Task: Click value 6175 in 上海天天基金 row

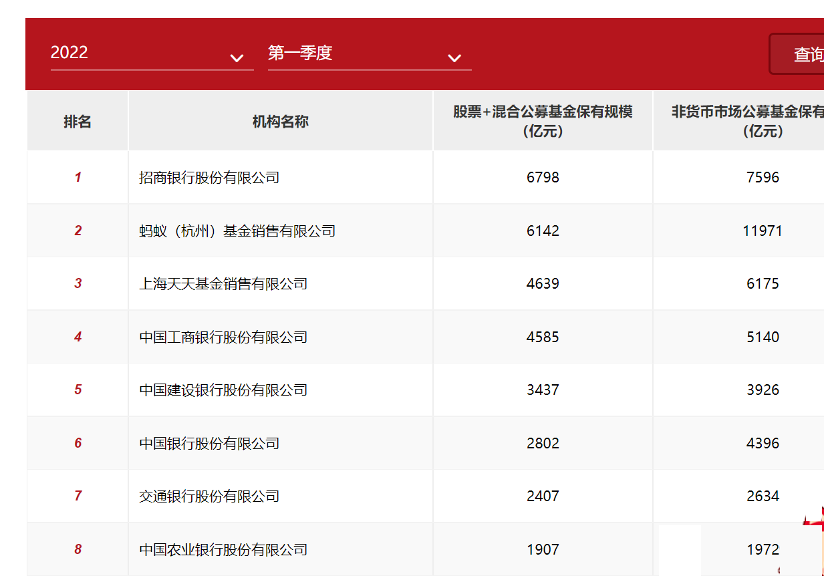Action: click(763, 284)
